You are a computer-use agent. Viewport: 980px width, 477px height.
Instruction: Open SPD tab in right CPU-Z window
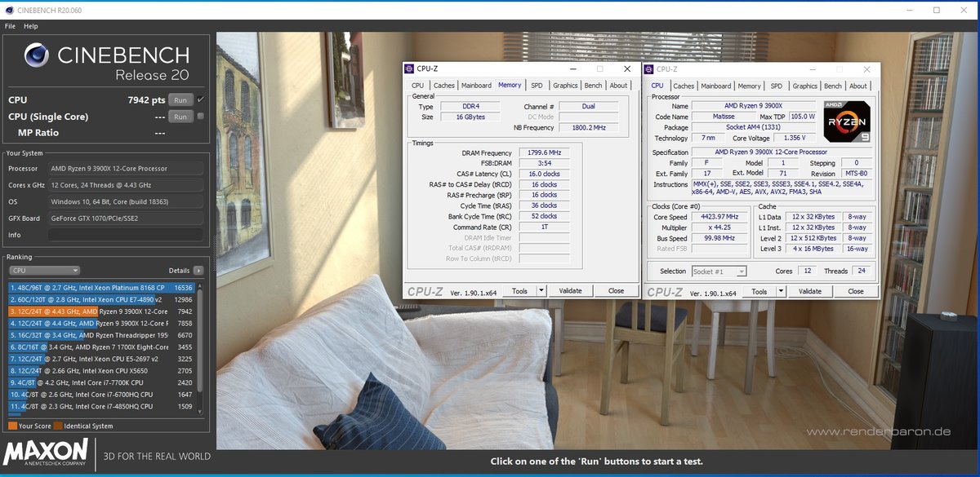[776, 86]
